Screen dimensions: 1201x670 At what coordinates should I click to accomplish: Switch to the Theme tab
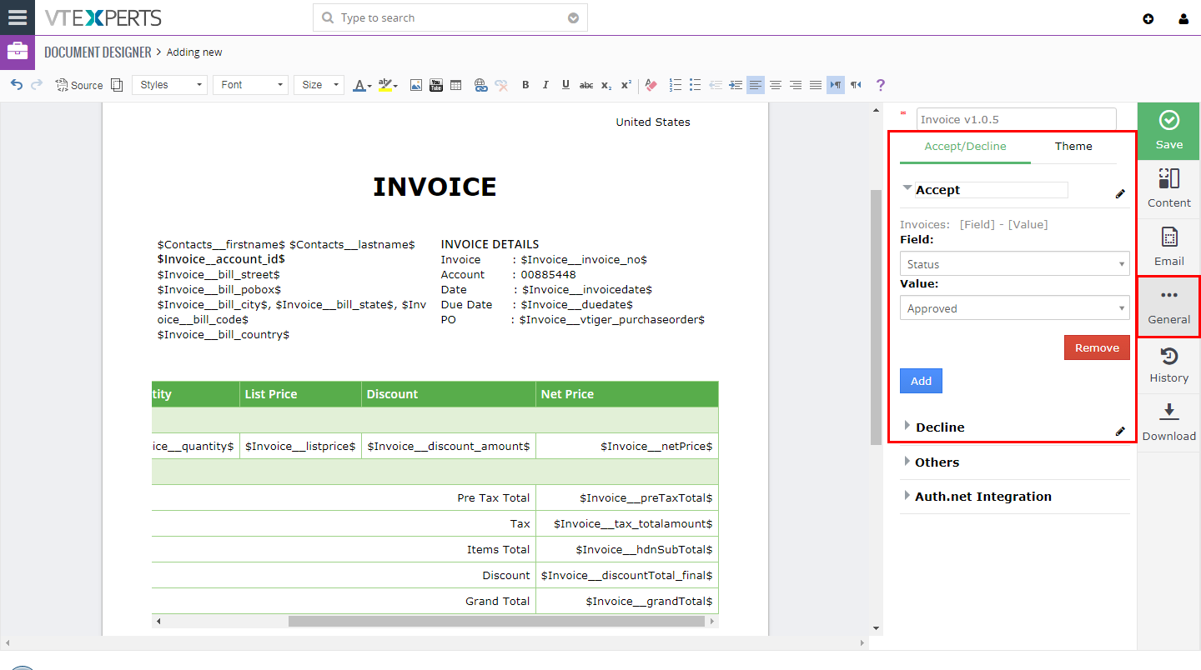pyautogui.click(x=1073, y=146)
